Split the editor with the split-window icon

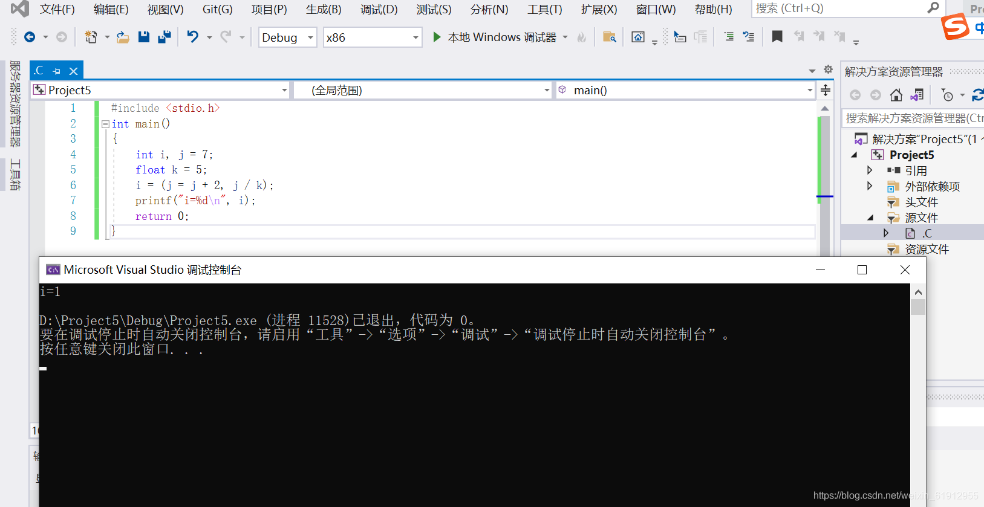coord(826,91)
